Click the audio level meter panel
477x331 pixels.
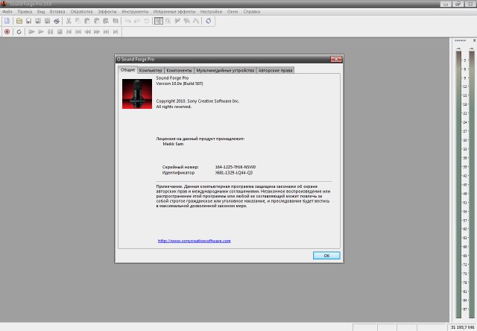coord(462,179)
